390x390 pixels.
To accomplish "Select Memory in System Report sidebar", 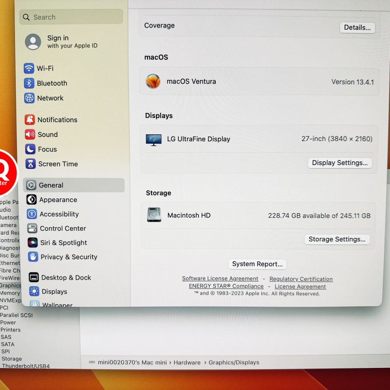I will tap(10, 293).
